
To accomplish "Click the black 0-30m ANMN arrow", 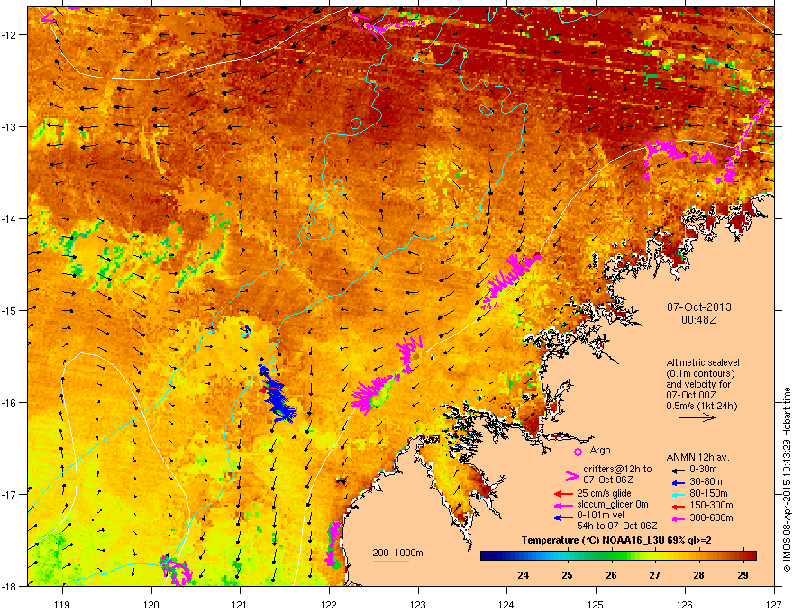I will (678, 471).
